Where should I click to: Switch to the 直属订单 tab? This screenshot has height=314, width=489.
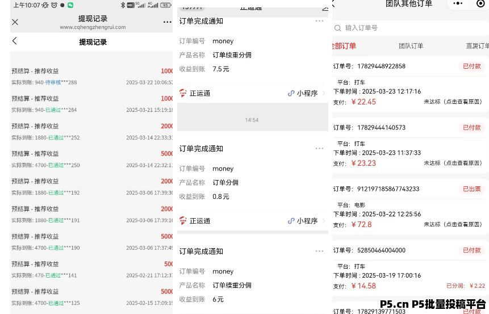pos(478,46)
